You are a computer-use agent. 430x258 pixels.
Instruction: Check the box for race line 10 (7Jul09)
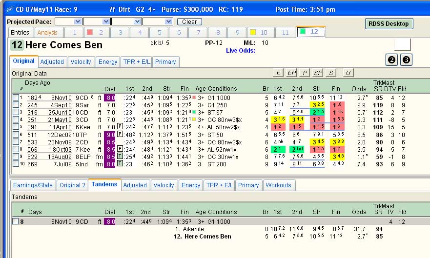pyautogui.click(x=16, y=164)
